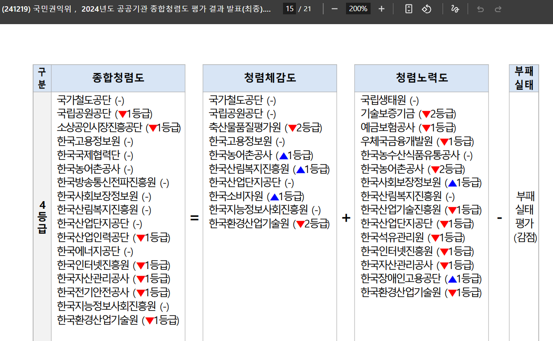This screenshot has height=341, width=553.
Task: Rotate the document with the rotate icon
Action: pyautogui.click(x=426, y=9)
